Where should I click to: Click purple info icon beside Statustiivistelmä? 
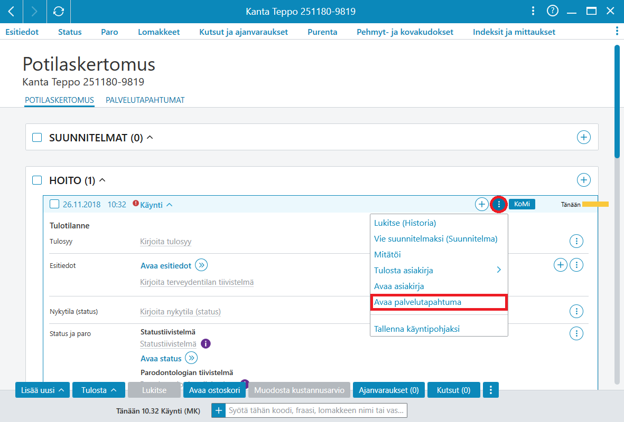tap(206, 344)
